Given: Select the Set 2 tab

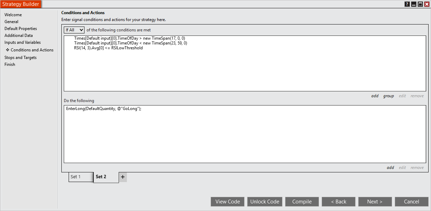Looking at the screenshot, I should 101,177.
